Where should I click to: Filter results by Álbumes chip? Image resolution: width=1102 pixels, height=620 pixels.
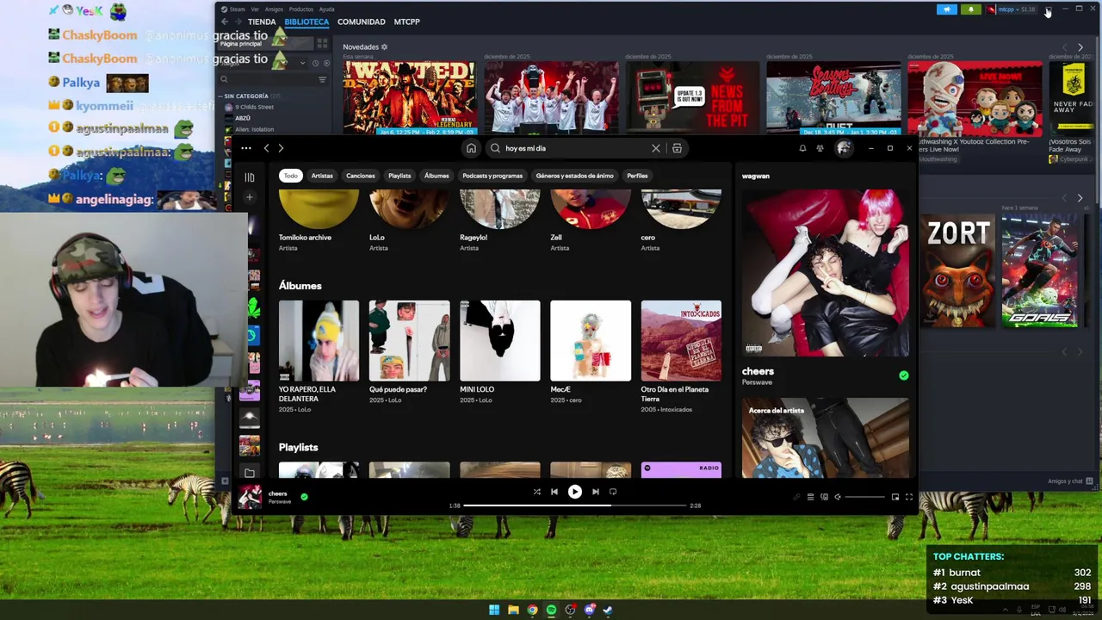[436, 176]
